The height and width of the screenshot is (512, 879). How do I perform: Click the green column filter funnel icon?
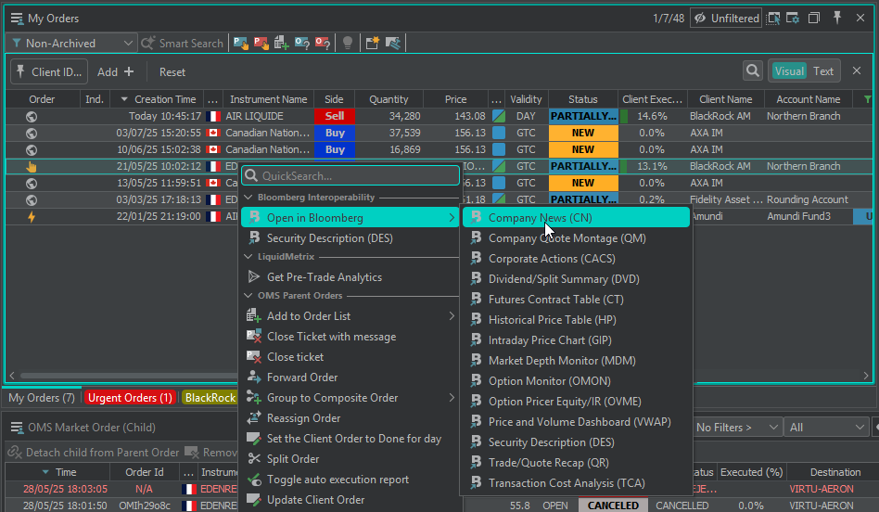click(x=868, y=99)
